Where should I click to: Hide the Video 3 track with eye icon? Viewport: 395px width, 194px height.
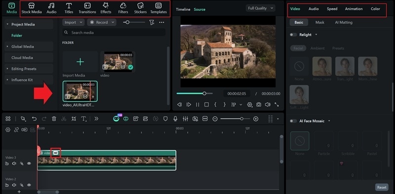point(29,163)
